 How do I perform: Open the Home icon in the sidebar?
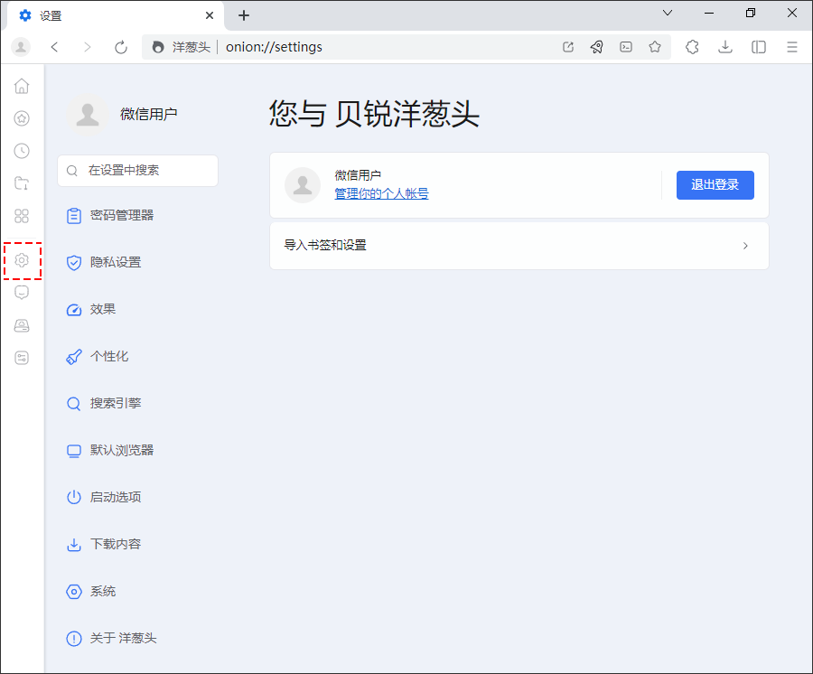22,86
